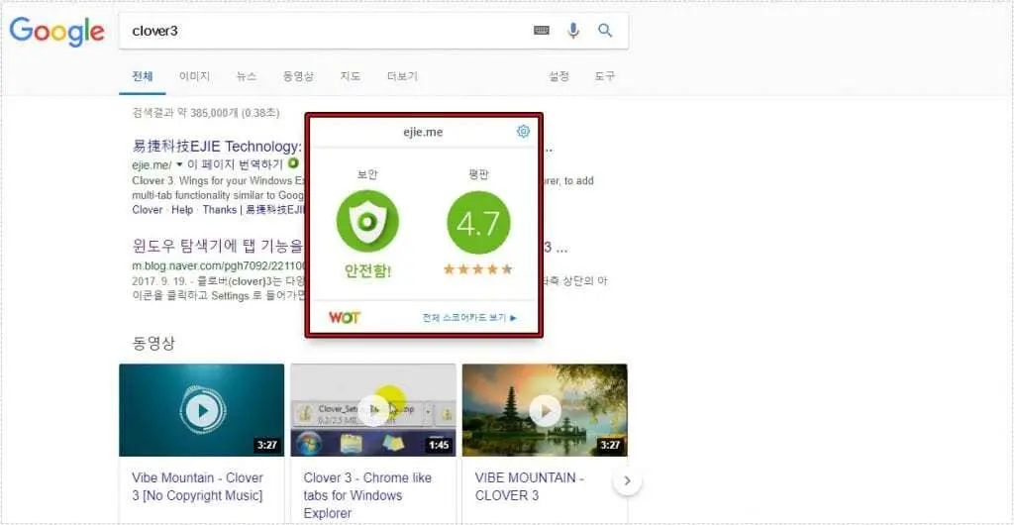Switch to the 이미지 tab
Screen dimensions: 1014x525
pos(195,76)
